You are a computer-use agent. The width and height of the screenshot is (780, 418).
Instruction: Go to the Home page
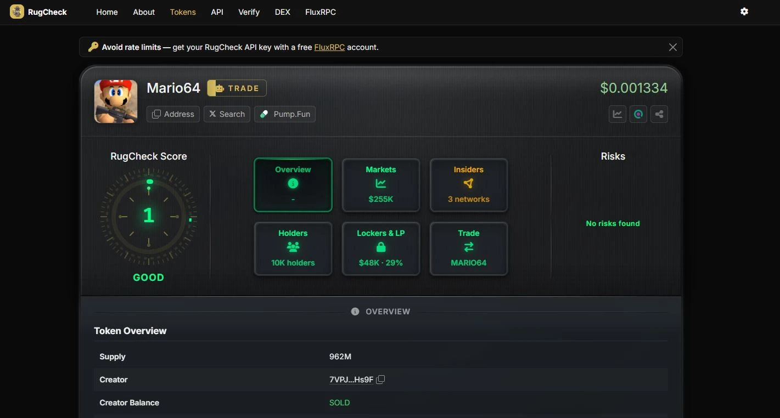coord(107,12)
